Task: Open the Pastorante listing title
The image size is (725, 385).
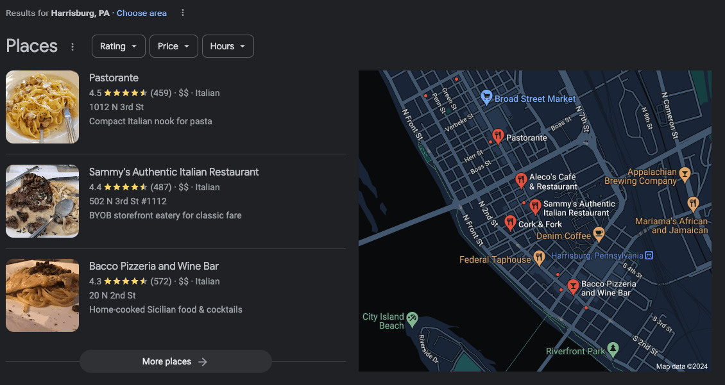Action: pyautogui.click(x=114, y=78)
